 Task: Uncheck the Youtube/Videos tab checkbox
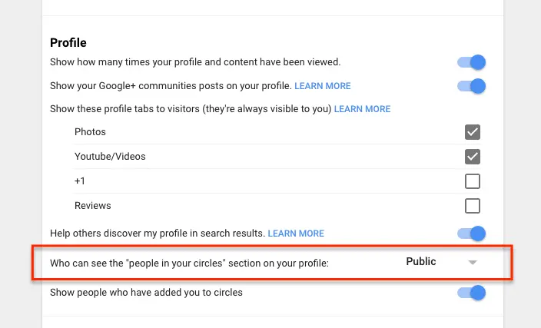coord(473,157)
